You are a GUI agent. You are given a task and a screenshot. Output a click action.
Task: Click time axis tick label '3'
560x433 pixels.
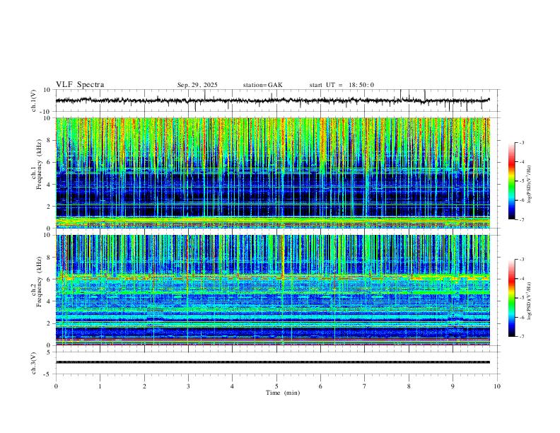(x=188, y=386)
